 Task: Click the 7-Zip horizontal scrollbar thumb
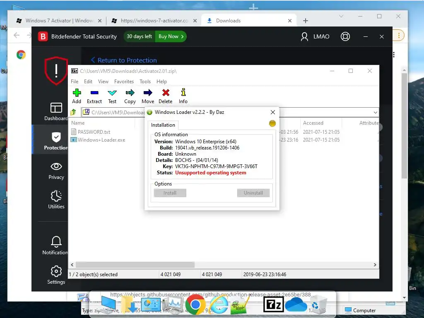coord(135,265)
